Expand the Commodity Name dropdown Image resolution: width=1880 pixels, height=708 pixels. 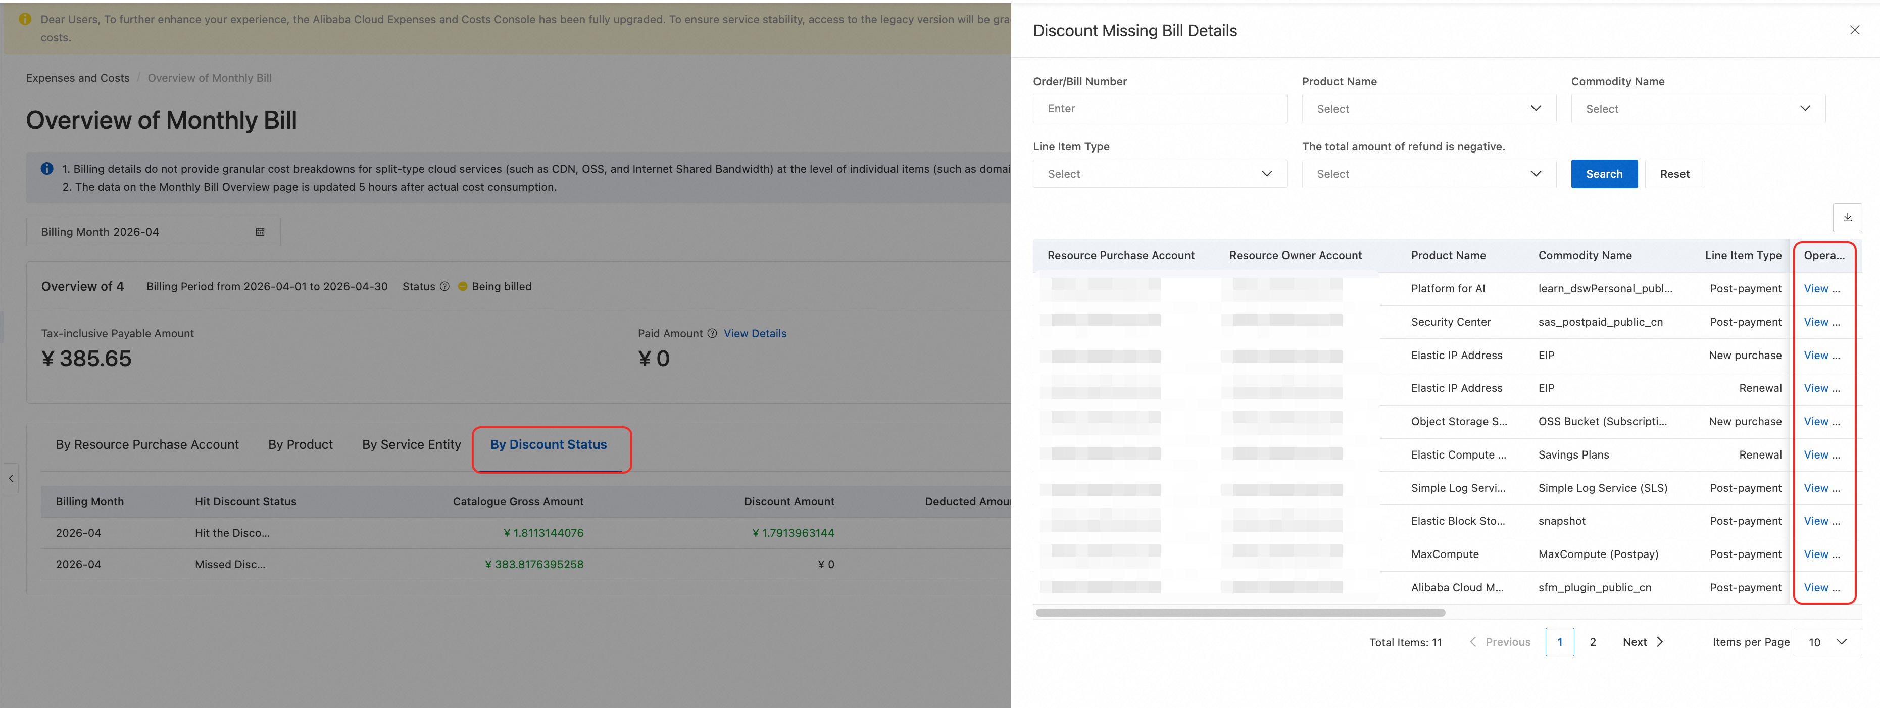pyautogui.click(x=1698, y=109)
